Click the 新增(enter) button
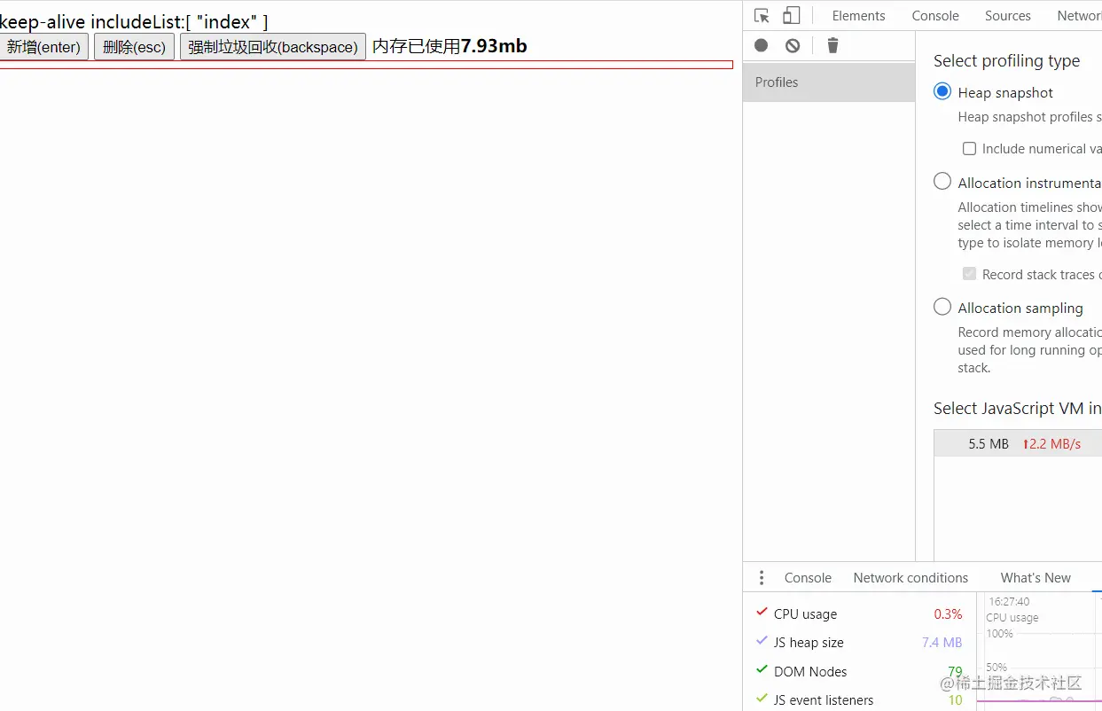Image resolution: width=1102 pixels, height=711 pixels. point(43,47)
